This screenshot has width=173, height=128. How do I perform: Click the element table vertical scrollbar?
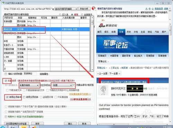(92, 44)
